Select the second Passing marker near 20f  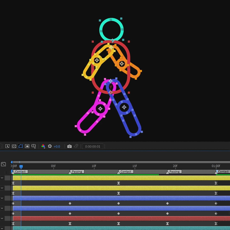(174, 171)
